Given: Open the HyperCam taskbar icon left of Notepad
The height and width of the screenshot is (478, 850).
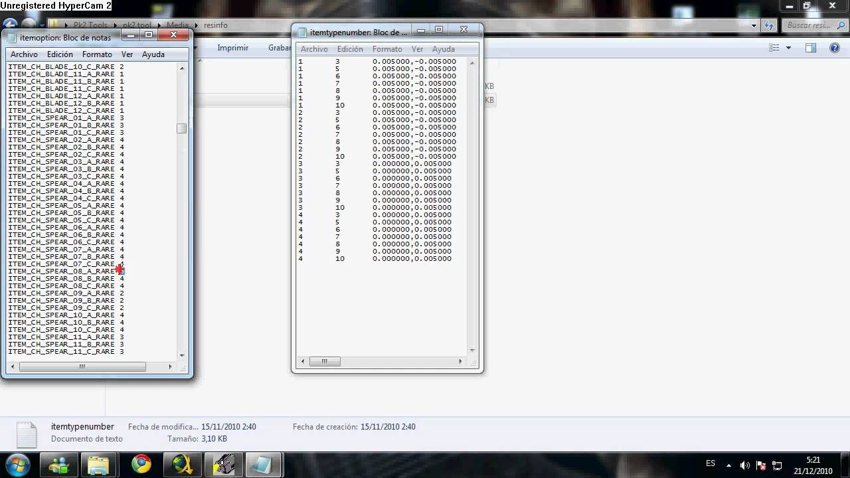Looking at the screenshot, I should [x=224, y=465].
